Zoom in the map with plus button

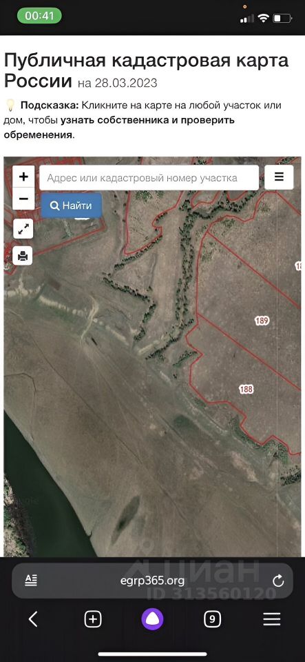click(x=23, y=177)
